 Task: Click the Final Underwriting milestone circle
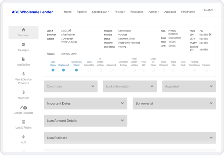point(134,70)
